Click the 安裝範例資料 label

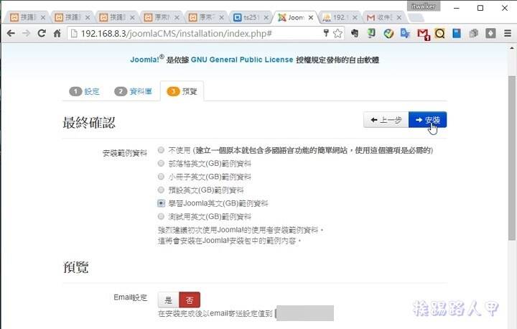125,153
